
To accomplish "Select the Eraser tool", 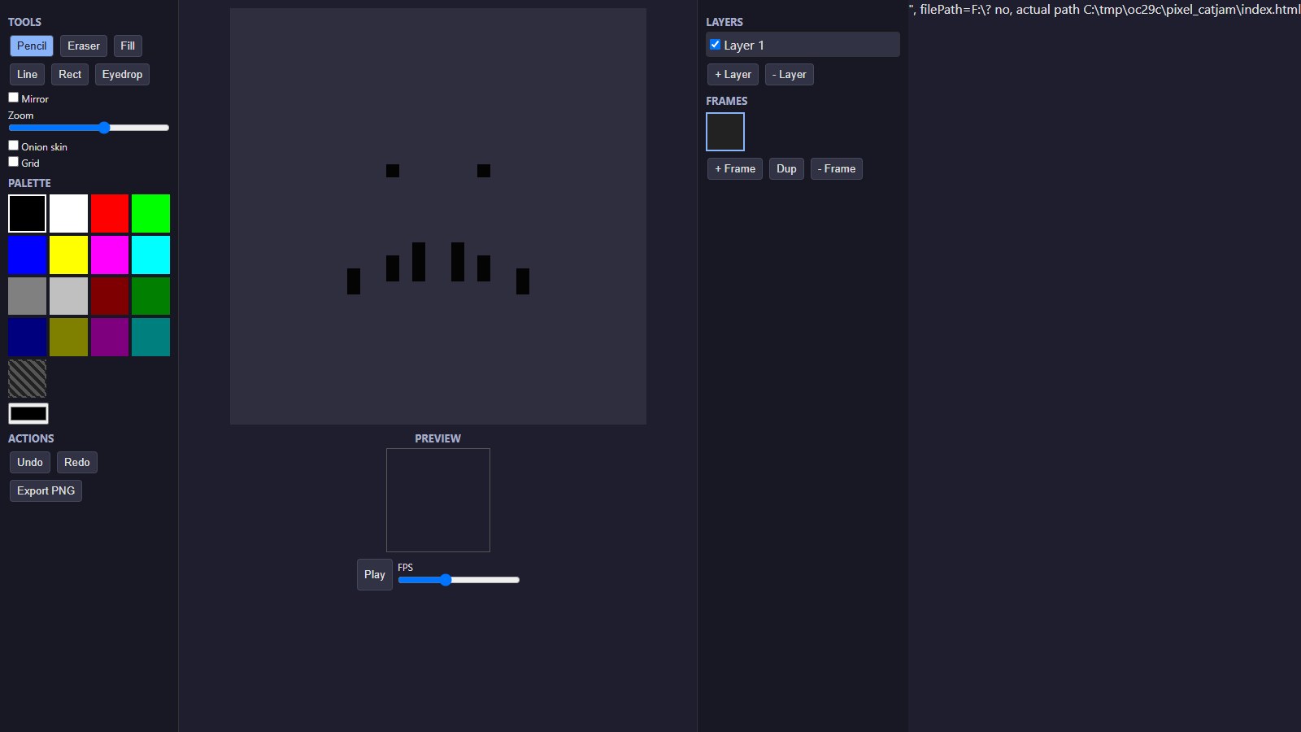I will 84,46.
